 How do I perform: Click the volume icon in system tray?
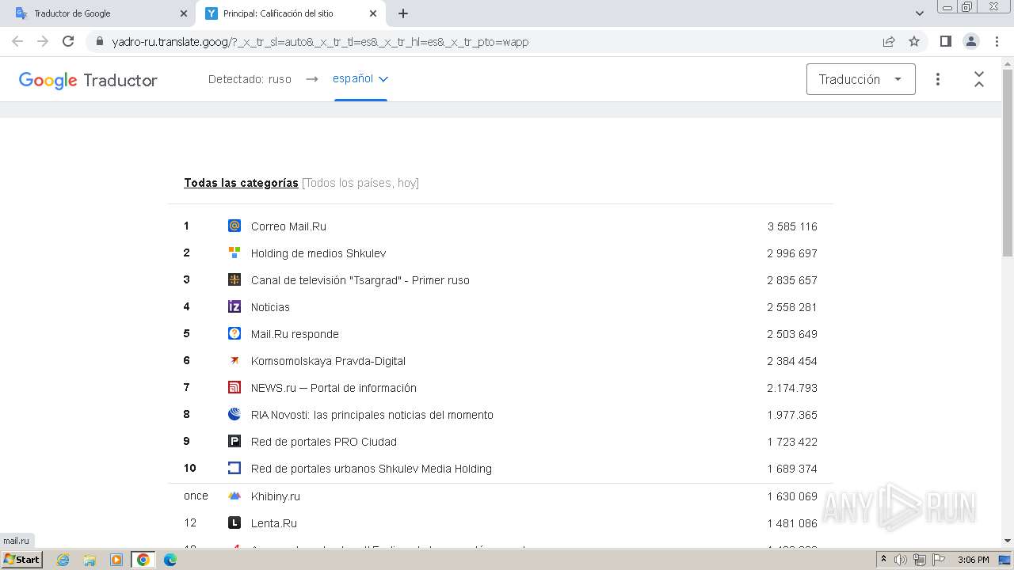click(x=901, y=560)
